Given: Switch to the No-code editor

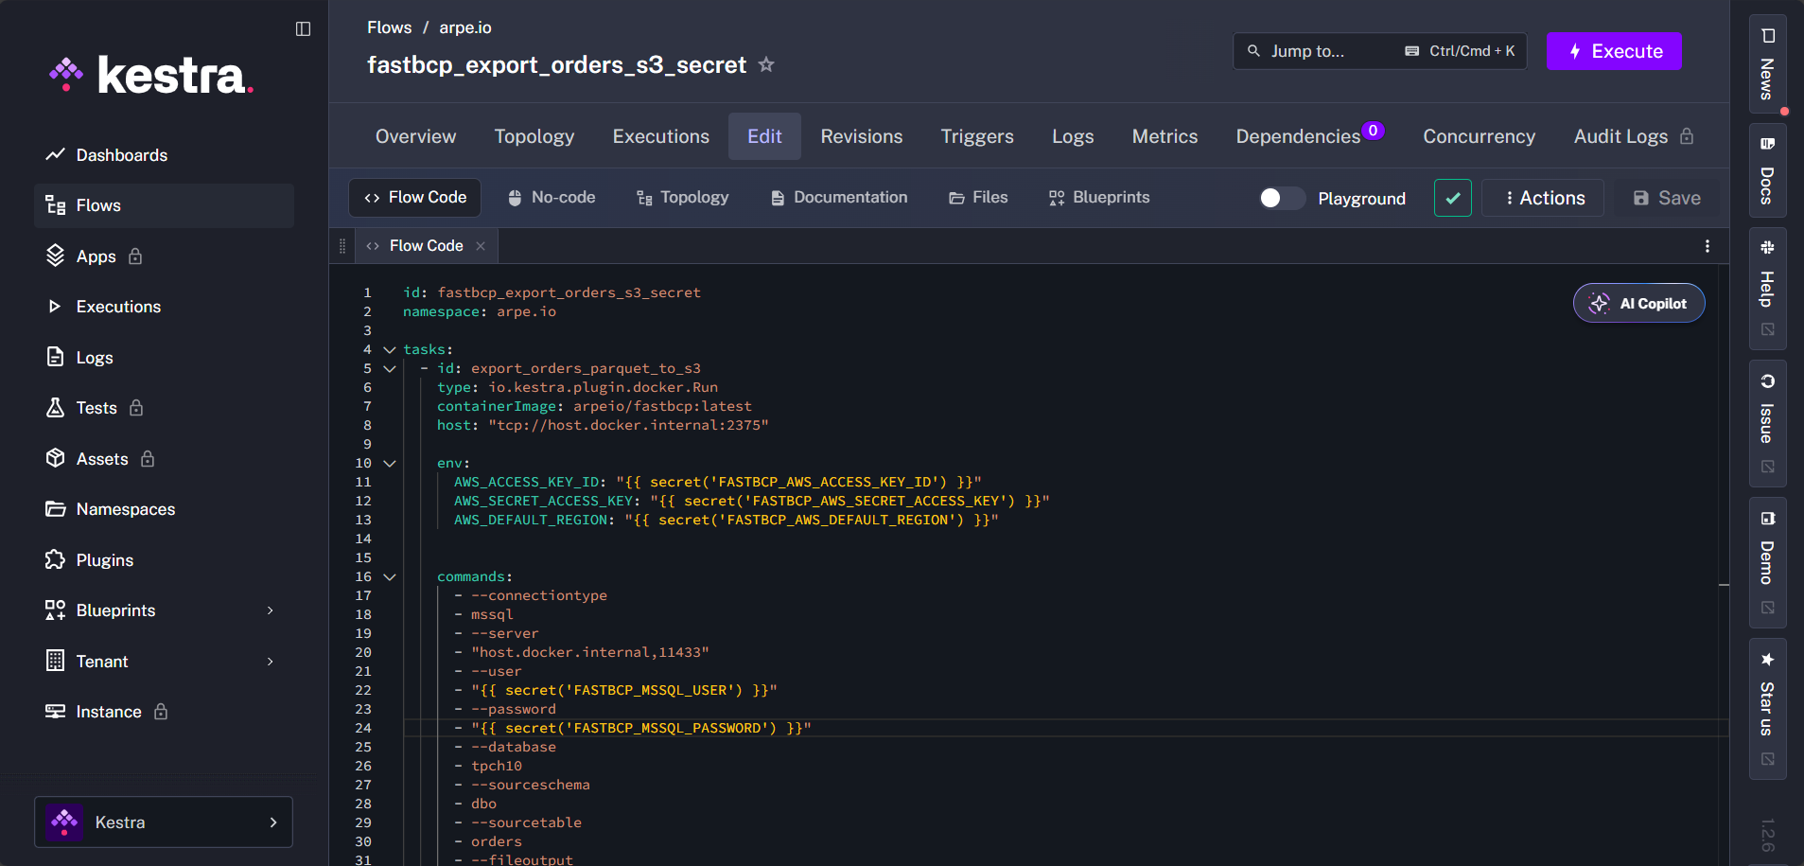Looking at the screenshot, I should (551, 197).
